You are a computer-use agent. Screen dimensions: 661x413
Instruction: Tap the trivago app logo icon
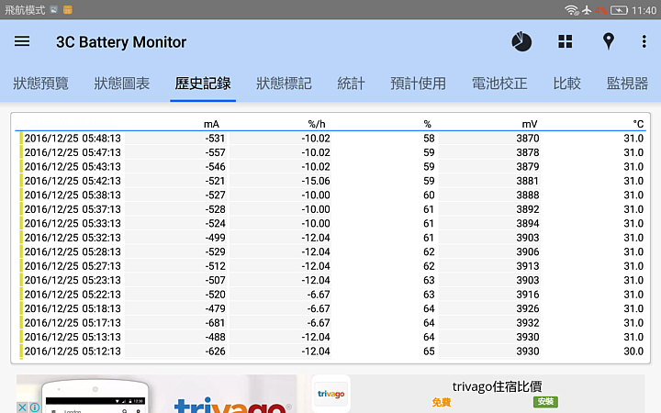tap(330, 394)
